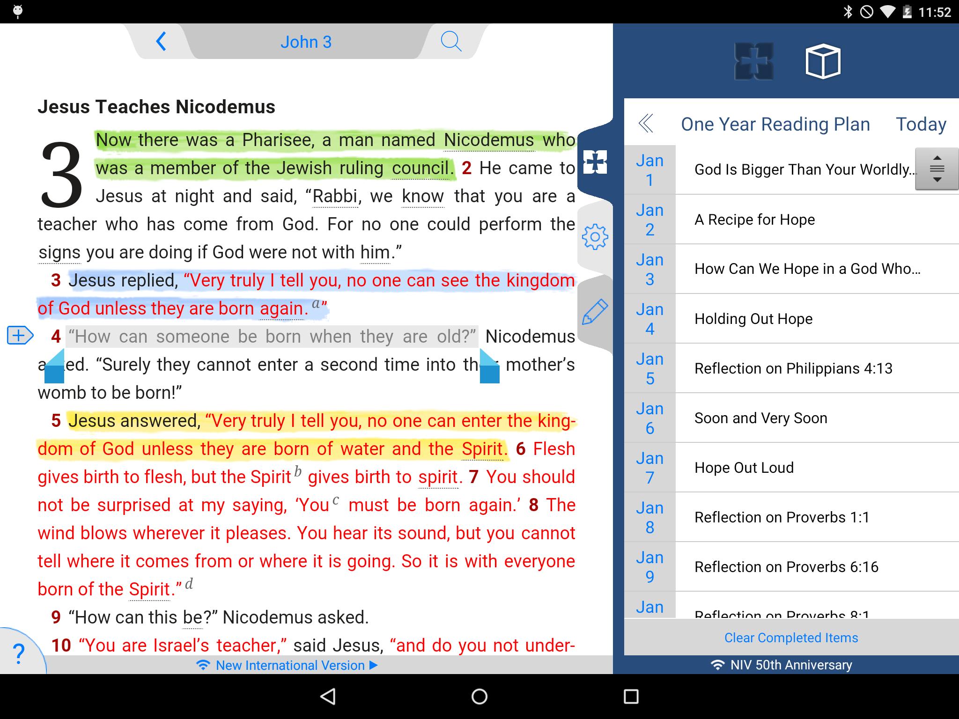Tap the reading plan scroll handle
Viewport: 959px width, 719px height.
[x=937, y=169]
